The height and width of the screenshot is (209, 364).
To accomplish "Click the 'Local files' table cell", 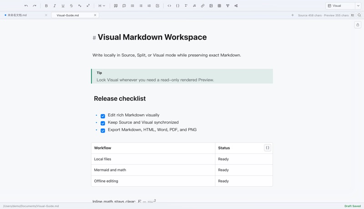I will (153, 159).
